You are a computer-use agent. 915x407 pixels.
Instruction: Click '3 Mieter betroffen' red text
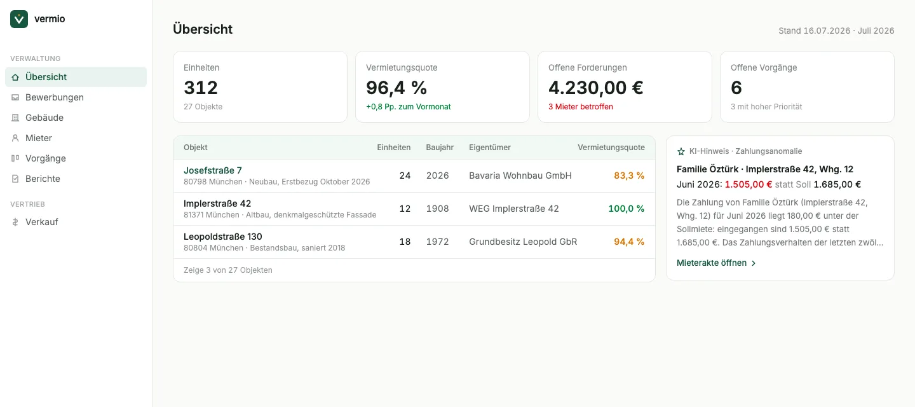click(x=581, y=107)
